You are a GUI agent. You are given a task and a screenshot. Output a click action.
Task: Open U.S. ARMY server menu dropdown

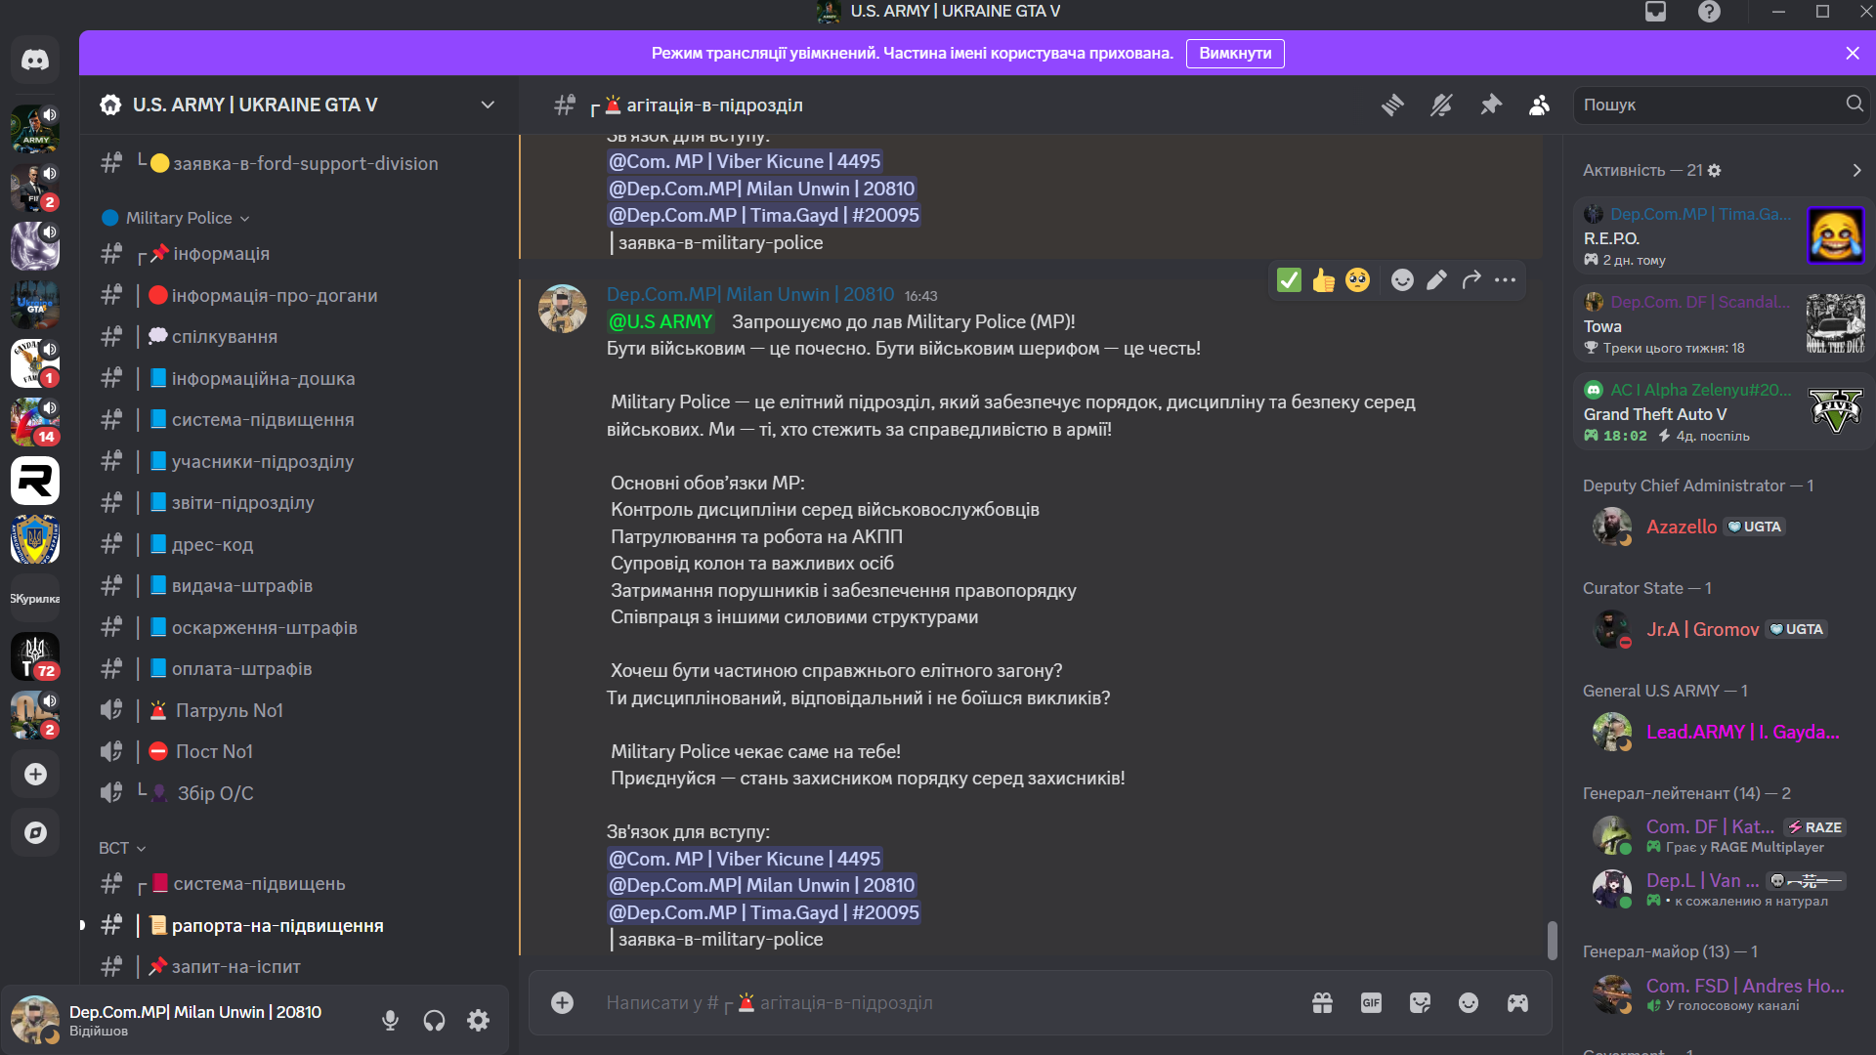[x=488, y=105]
